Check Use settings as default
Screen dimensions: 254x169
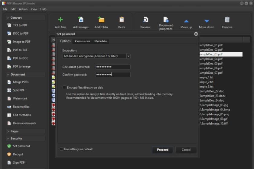[61, 149]
